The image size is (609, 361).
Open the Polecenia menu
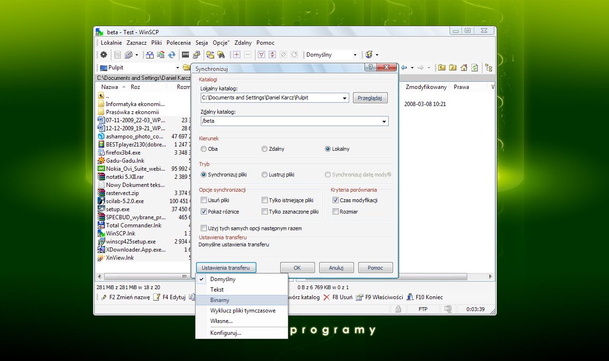click(178, 43)
